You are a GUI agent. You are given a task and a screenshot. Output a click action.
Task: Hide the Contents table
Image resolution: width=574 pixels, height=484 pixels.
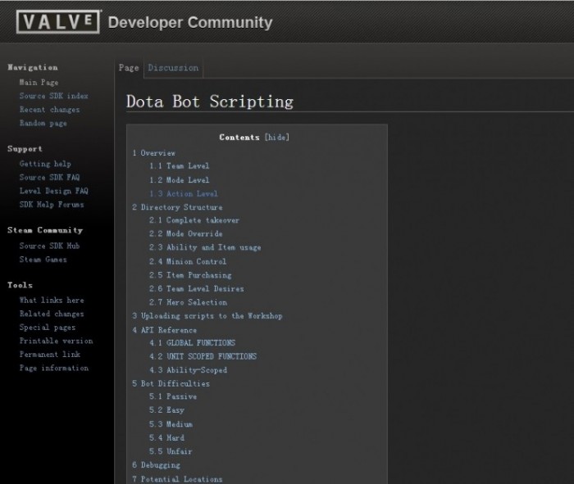pos(277,137)
